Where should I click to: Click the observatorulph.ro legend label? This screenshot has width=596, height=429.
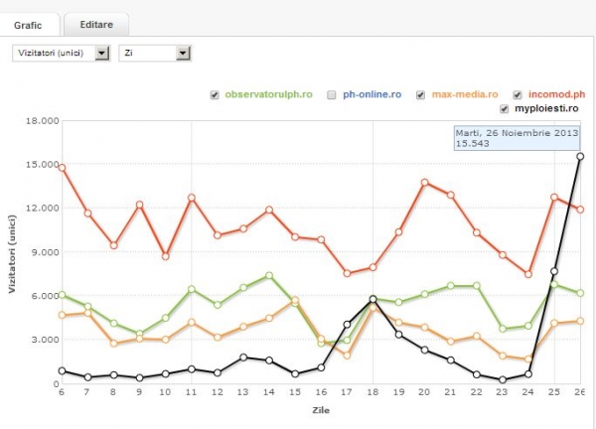(269, 94)
